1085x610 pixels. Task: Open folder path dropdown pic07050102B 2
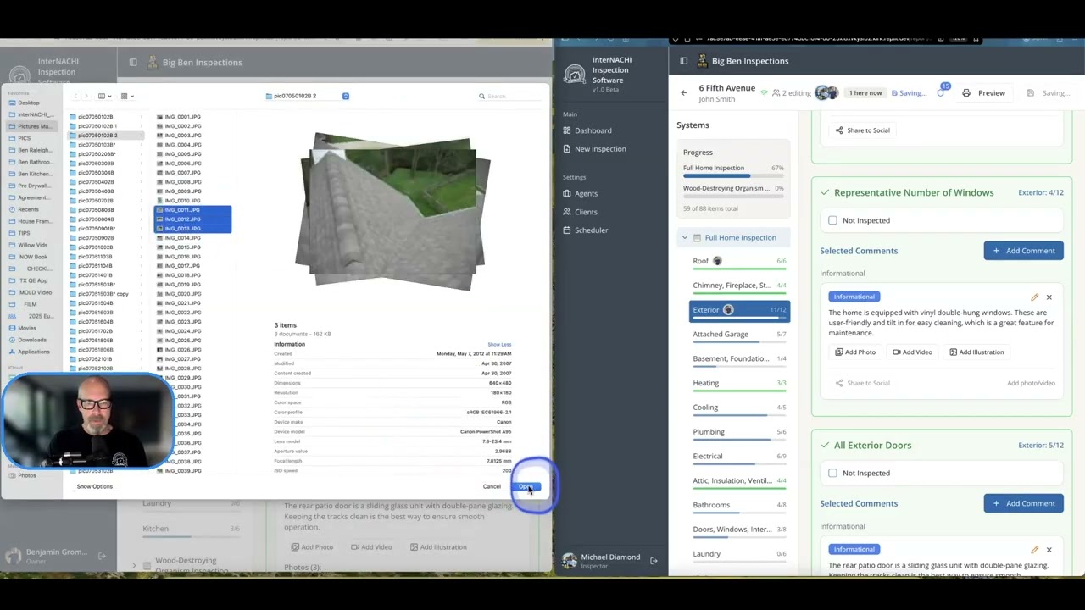(307, 97)
